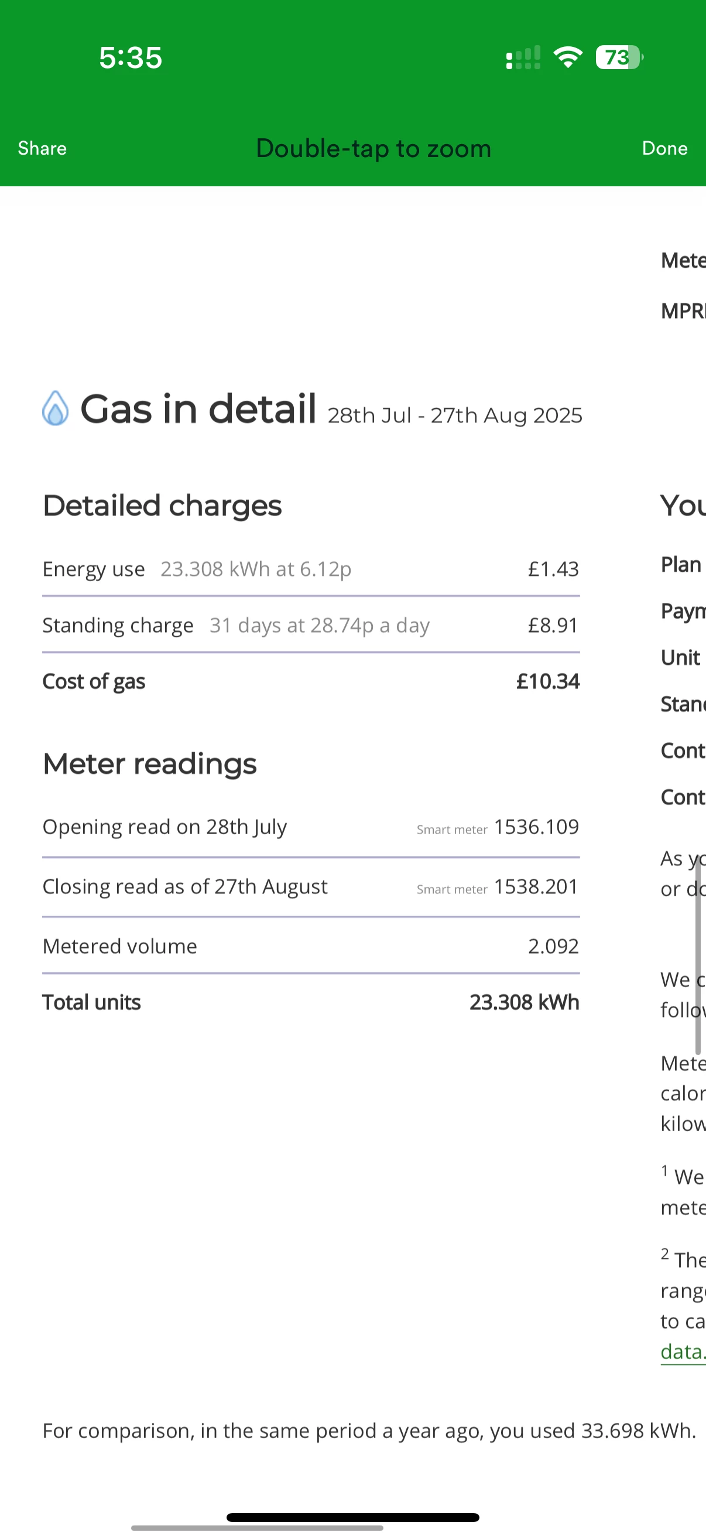Tap the Energy use charge row
The width and height of the screenshot is (706, 1536).
pyautogui.click(x=310, y=569)
